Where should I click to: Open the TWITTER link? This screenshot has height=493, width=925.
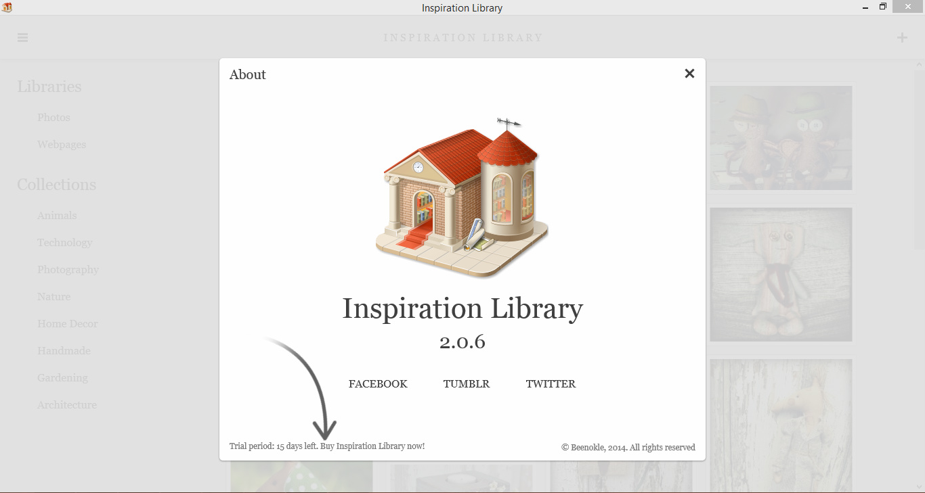click(x=551, y=384)
